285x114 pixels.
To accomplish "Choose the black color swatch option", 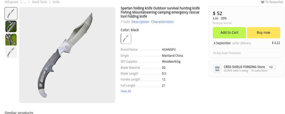I will point(126,39).
